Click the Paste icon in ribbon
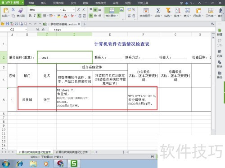225x168 pixels. pos(6,10)
